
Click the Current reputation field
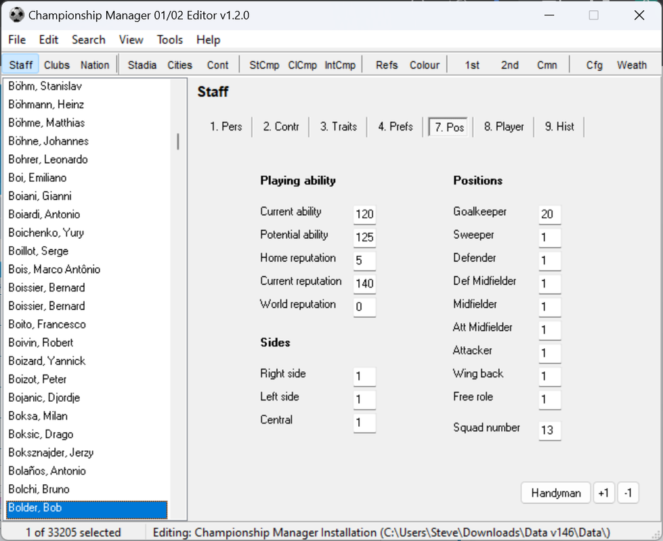364,283
